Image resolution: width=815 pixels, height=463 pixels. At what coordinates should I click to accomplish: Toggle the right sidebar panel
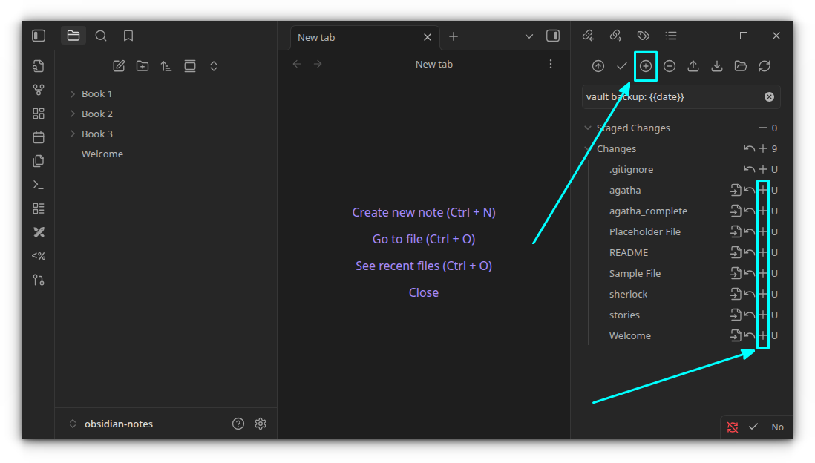552,35
